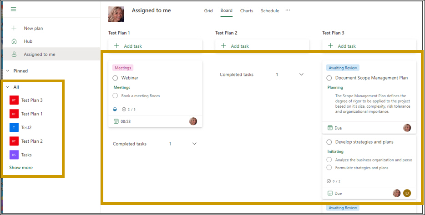Viewport: 425px width, 215px height.
Task: Click the Test2 blue plan icon
Action: (x=14, y=128)
